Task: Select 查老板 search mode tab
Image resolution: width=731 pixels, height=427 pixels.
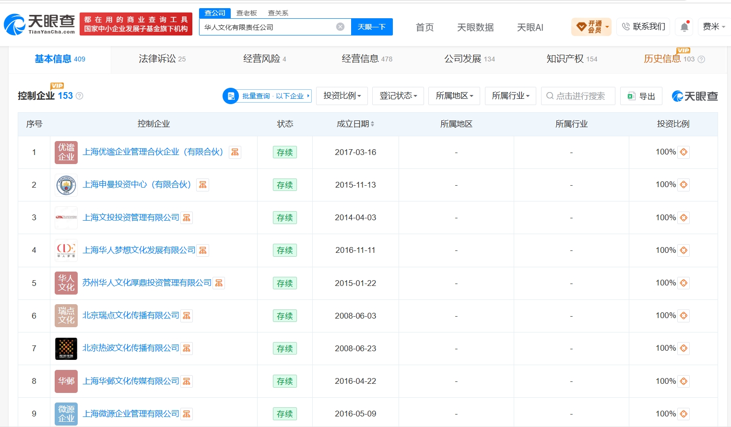Action: coord(247,13)
